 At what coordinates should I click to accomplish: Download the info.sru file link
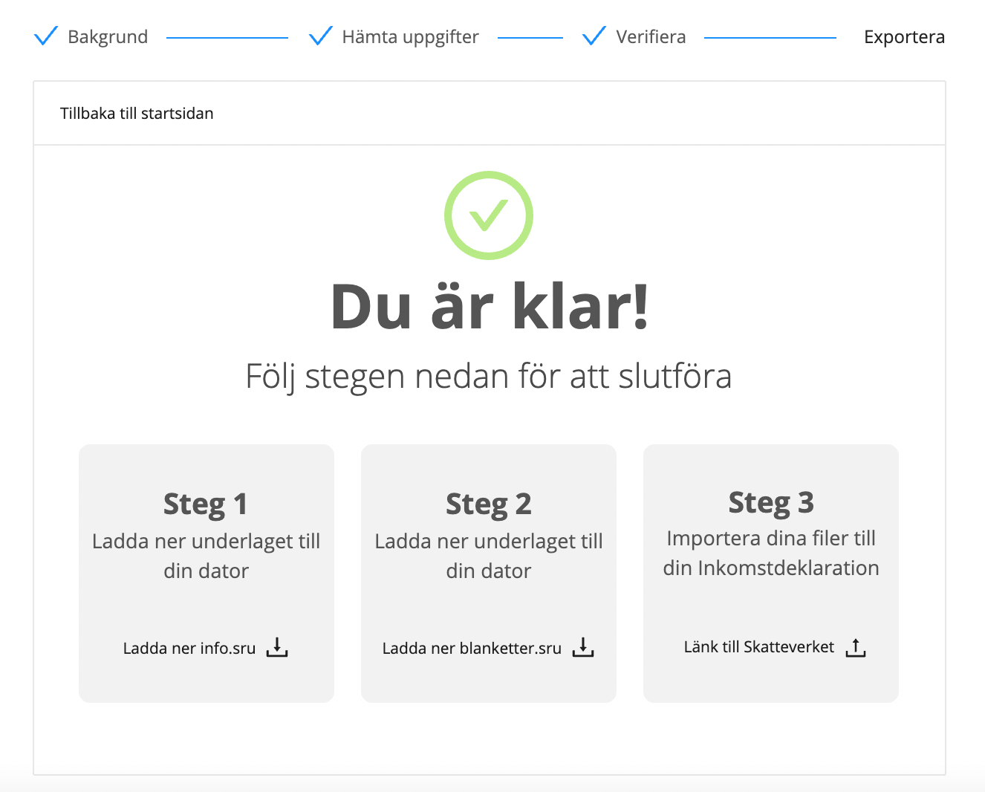pos(189,648)
